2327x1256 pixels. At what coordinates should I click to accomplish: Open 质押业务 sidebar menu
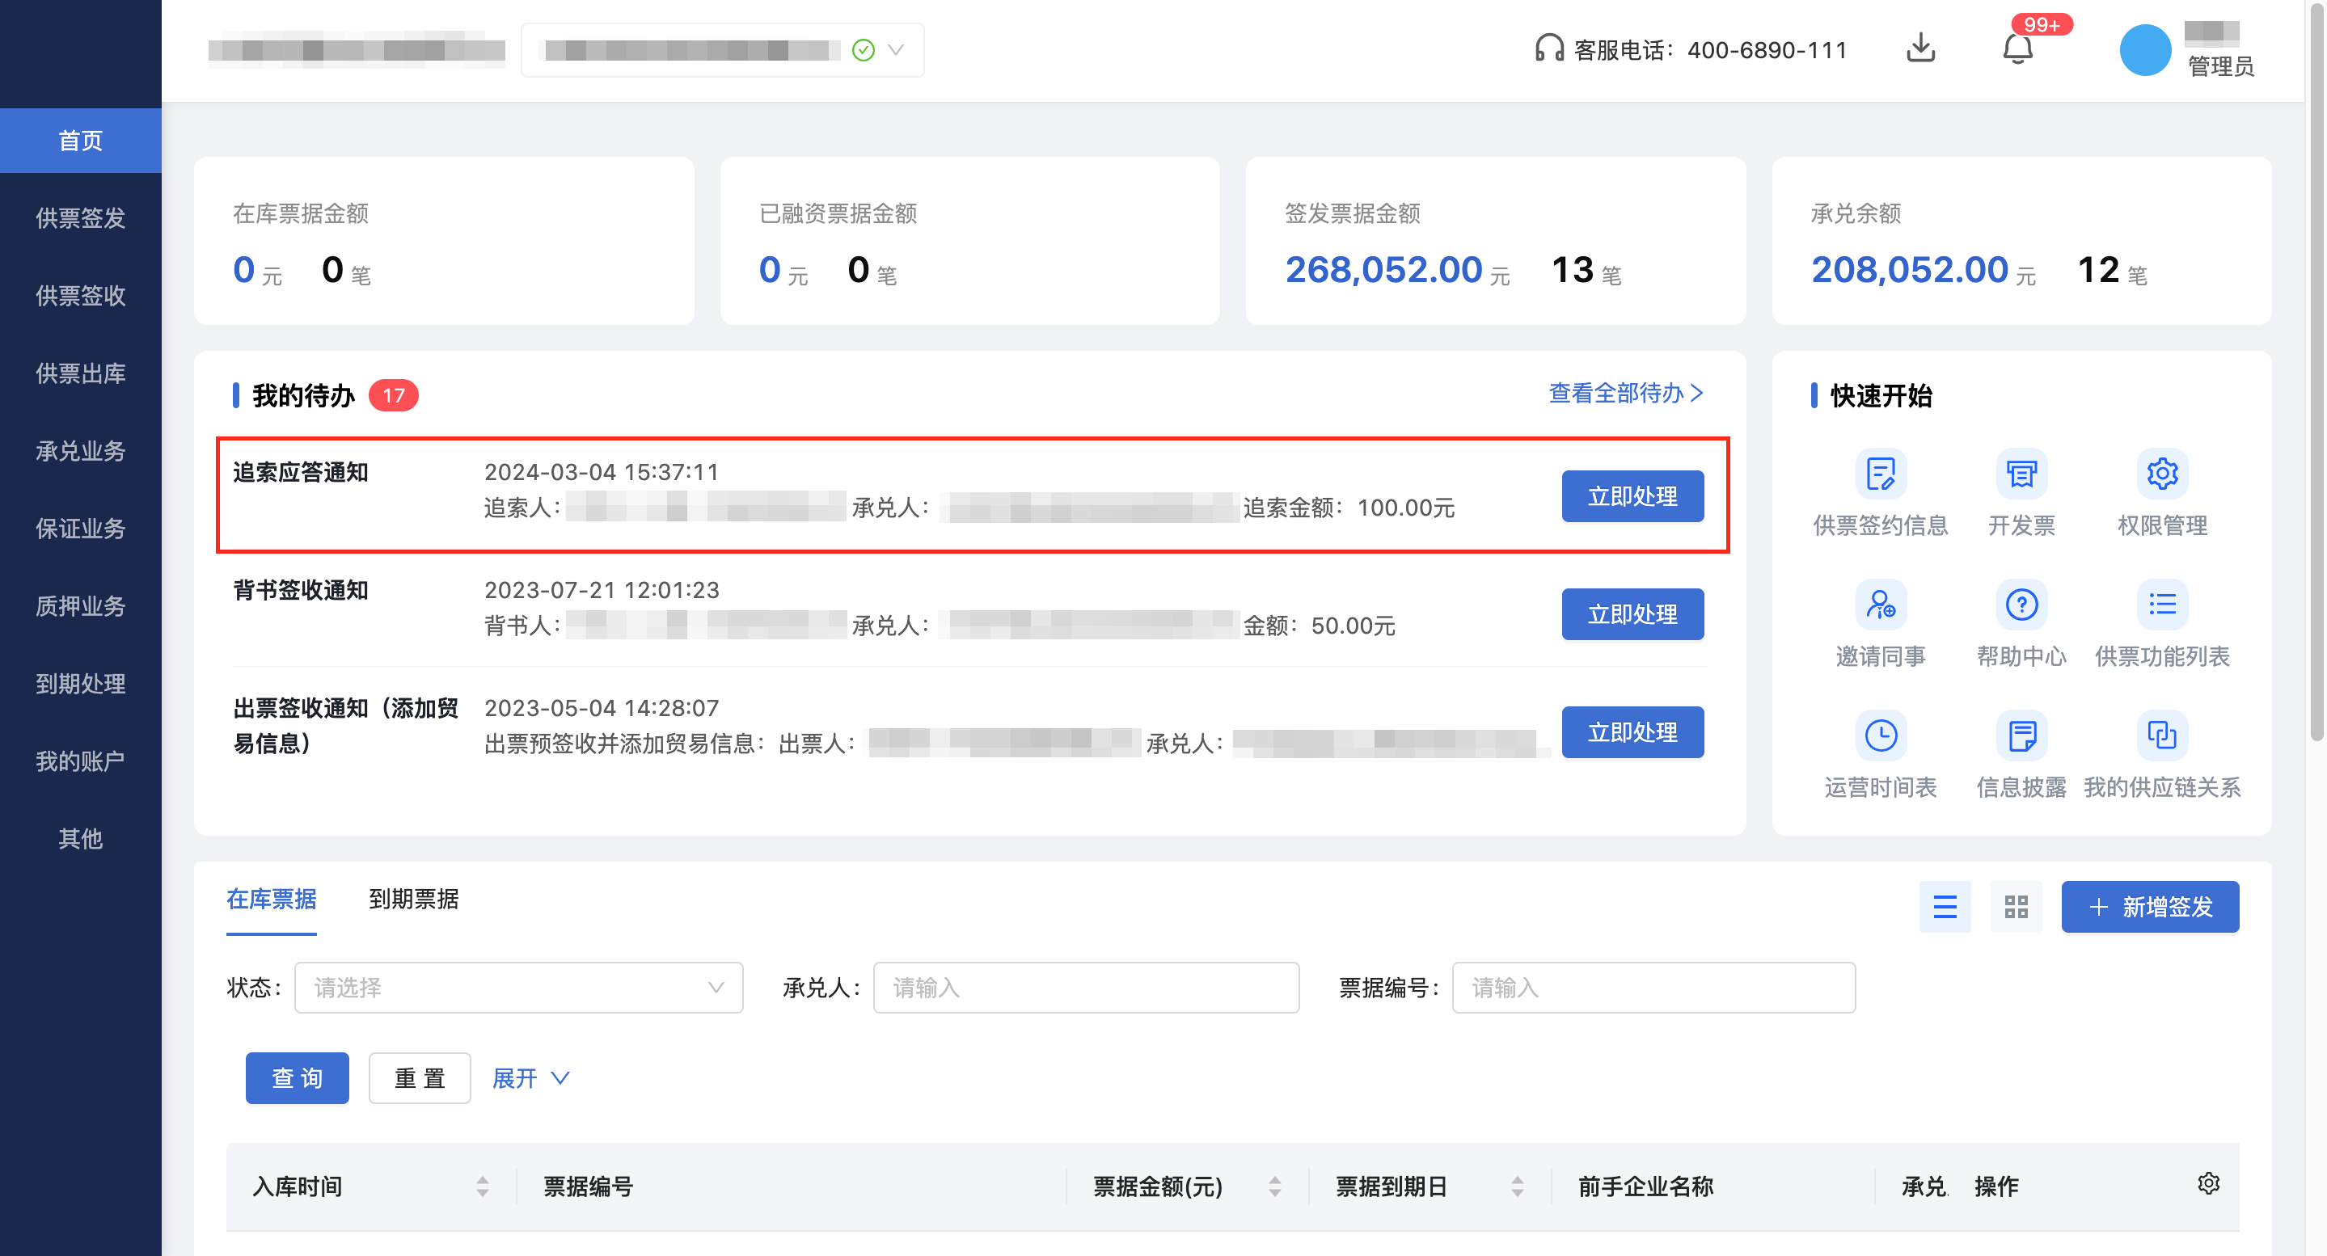click(x=80, y=606)
